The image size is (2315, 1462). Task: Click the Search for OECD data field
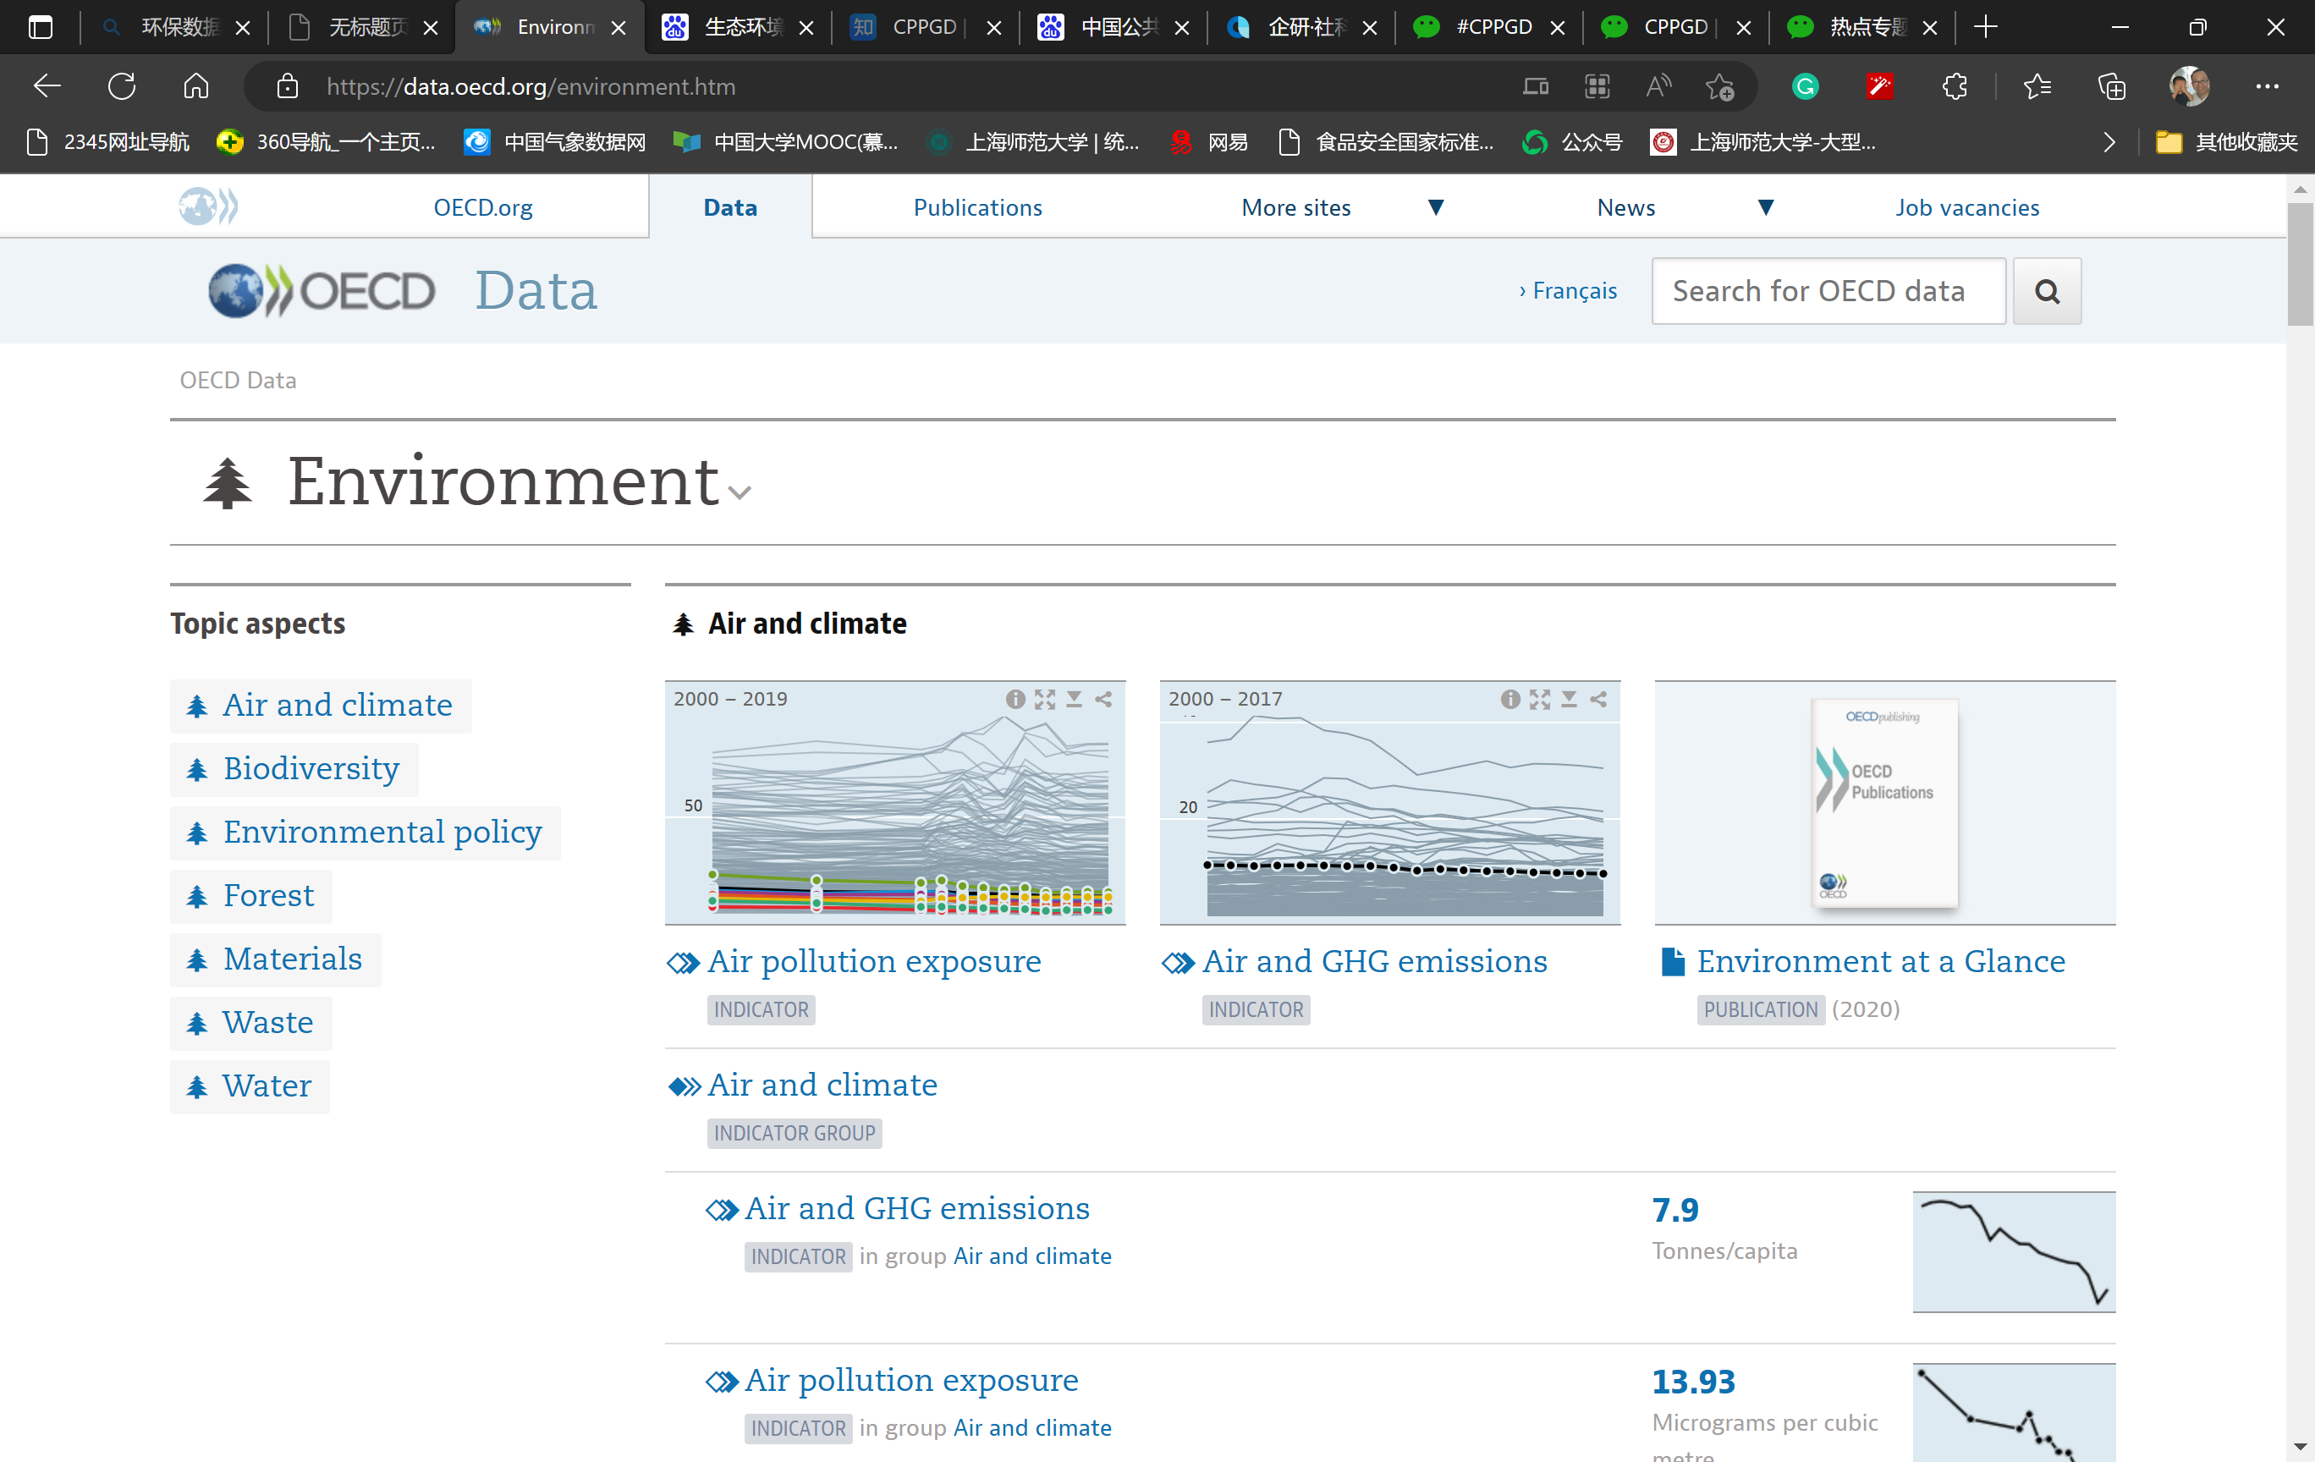tap(1828, 291)
